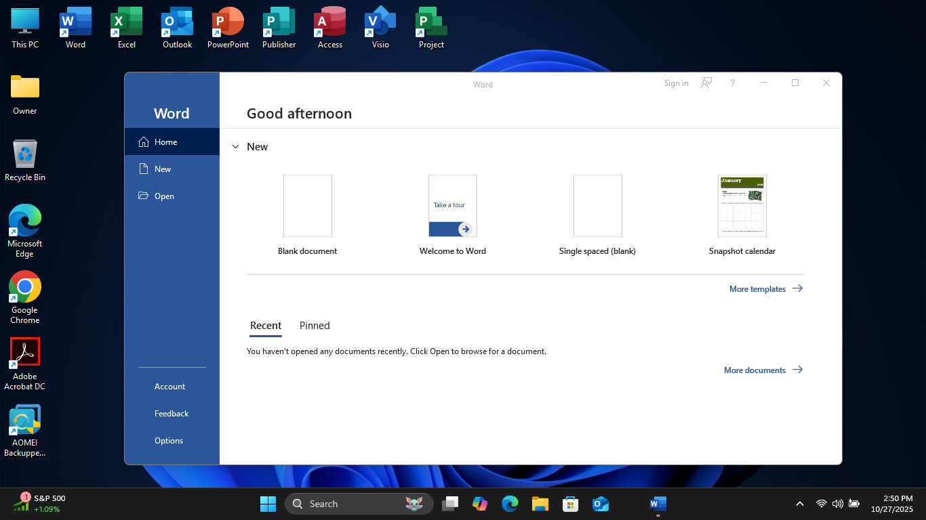Viewport: 926px width, 520px height.
Task: Maximize the Word window
Action: click(x=795, y=83)
